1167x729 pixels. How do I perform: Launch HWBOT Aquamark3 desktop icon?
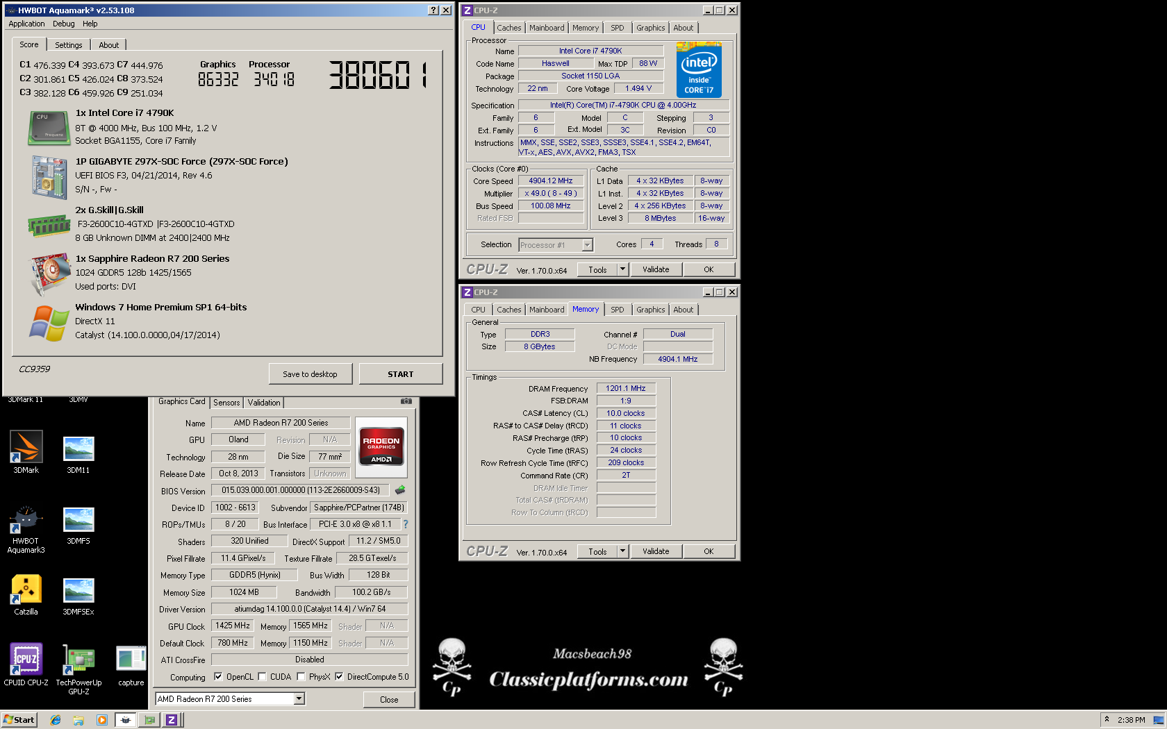26,530
